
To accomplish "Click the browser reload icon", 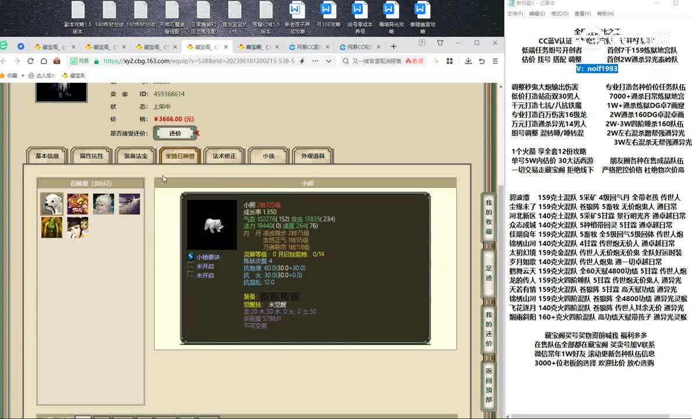I will pyautogui.click(x=30, y=61).
